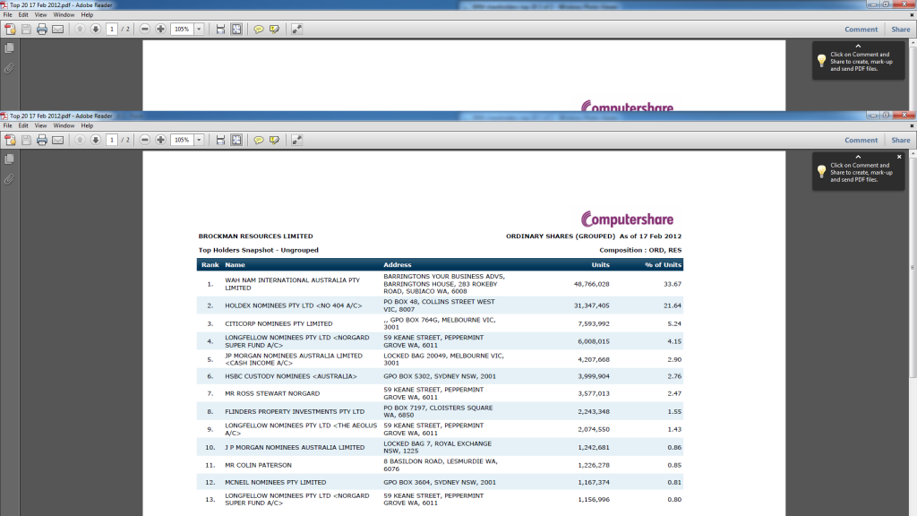Select Highlight Text tool in front window
Image resolution: width=917 pixels, height=516 pixels.
pos(274,140)
